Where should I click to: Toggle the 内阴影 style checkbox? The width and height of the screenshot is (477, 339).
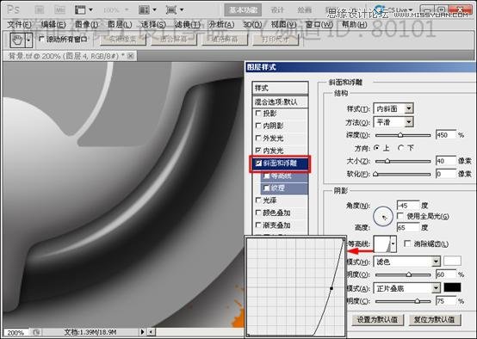pos(258,126)
